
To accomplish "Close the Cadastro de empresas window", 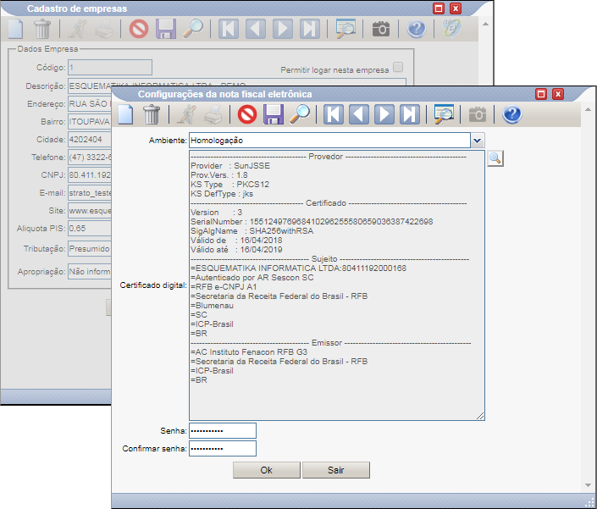I will pyautogui.click(x=456, y=8).
